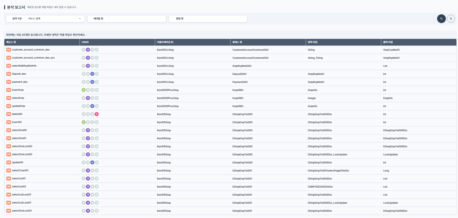Focus the 테이블 명 input field
This screenshot has height=218, width=458.
[x=127, y=19]
